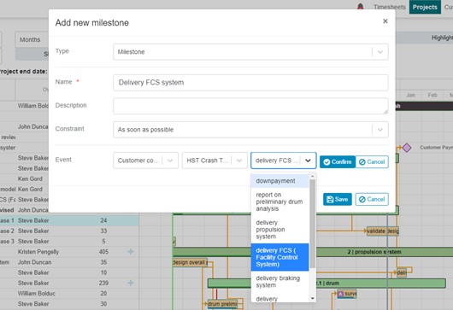
Task: Click the plus icon in Kristen Pengelly row
Action: [x=131, y=252]
